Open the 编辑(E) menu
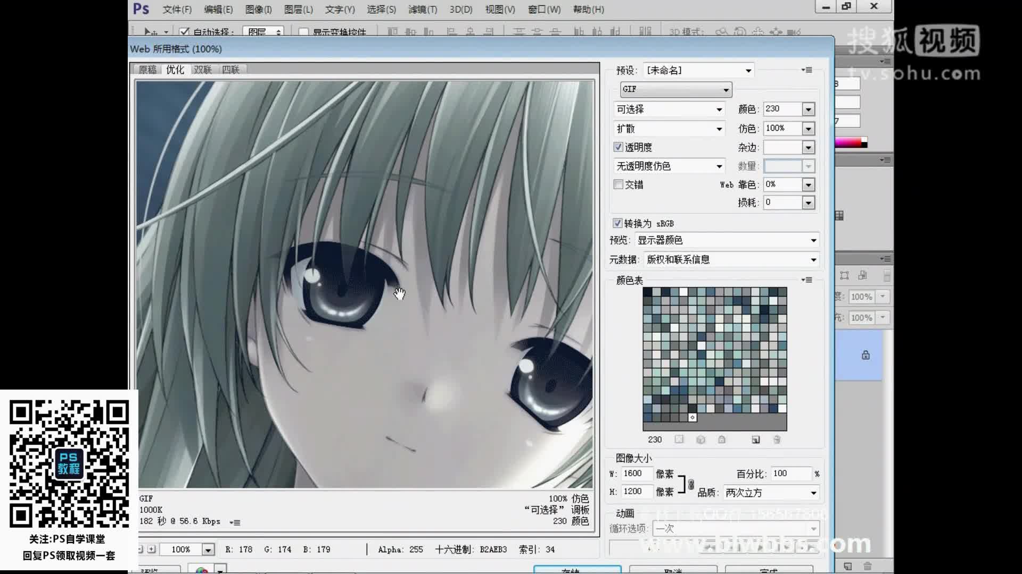Viewport: 1022px width, 574px height. point(218,9)
